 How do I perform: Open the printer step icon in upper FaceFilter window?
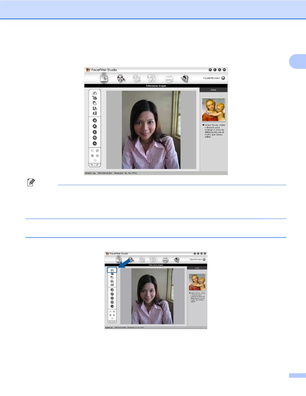tap(169, 78)
